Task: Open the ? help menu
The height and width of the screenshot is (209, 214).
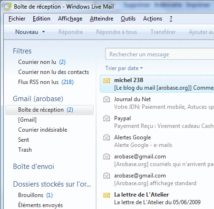Action: (171, 19)
